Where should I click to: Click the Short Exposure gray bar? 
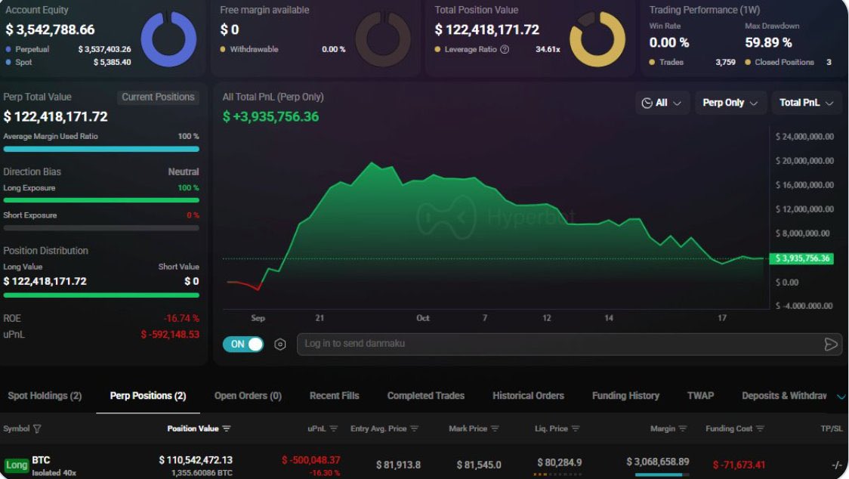tap(101, 228)
